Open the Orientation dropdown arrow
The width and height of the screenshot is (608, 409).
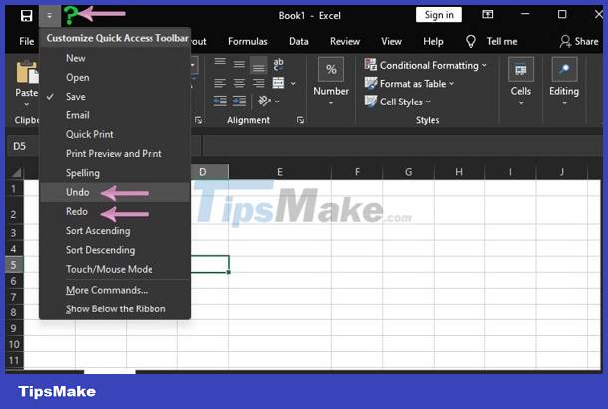(x=277, y=102)
